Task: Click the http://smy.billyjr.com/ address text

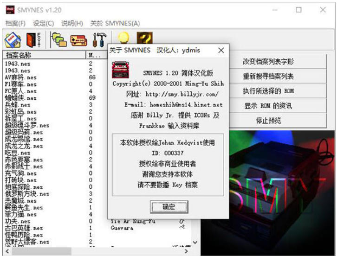Action: pos(182,94)
